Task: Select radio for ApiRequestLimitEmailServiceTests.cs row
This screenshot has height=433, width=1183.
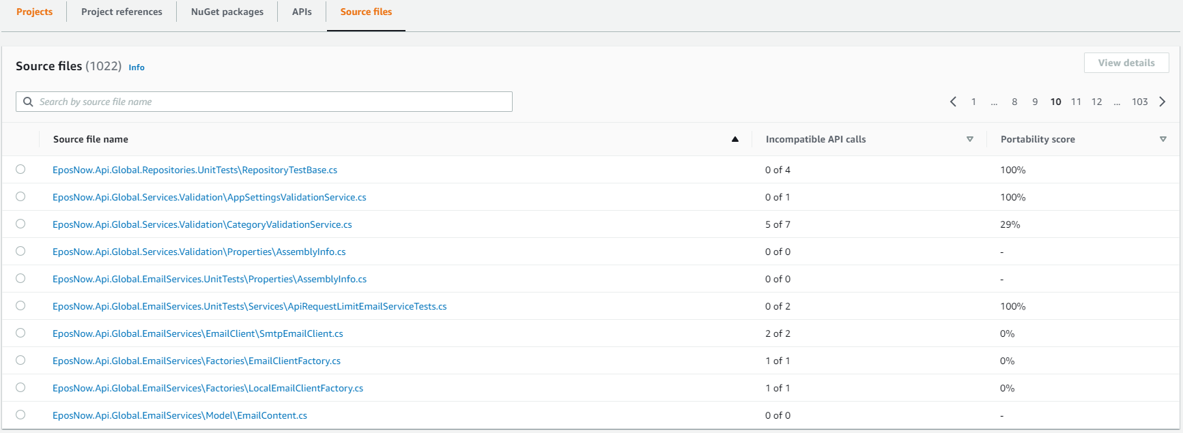Action: (20, 305)
